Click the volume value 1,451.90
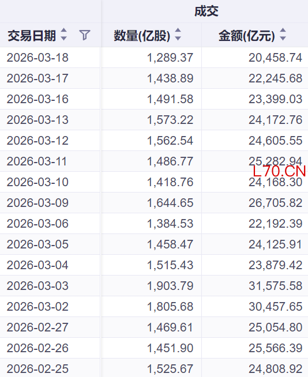 coord(170,348)
